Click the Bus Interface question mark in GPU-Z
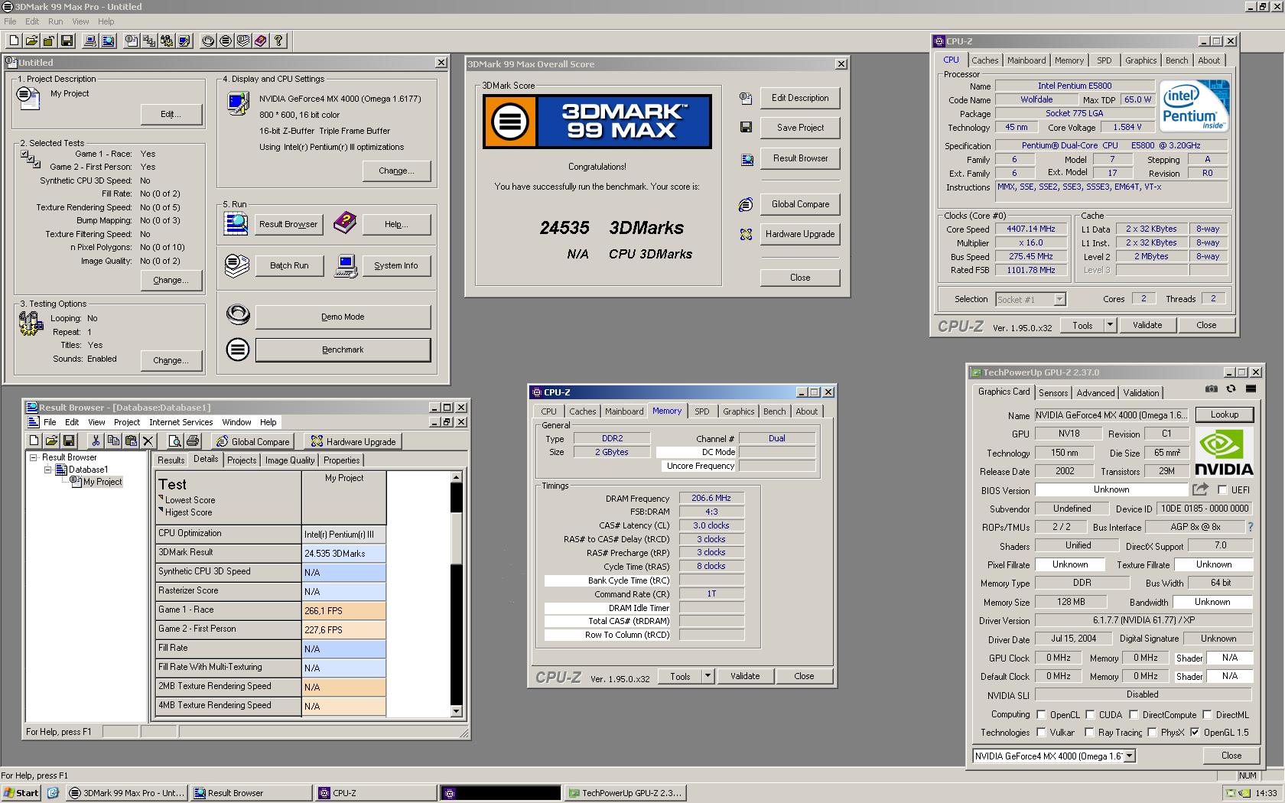Image resolution: width=1285 pixels, height=803 pixels. tap(1251, 527)
